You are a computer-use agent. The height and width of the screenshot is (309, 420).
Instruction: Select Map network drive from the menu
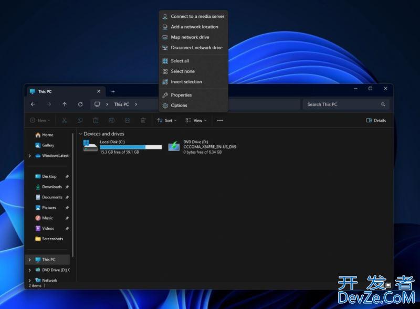[190, 37]
